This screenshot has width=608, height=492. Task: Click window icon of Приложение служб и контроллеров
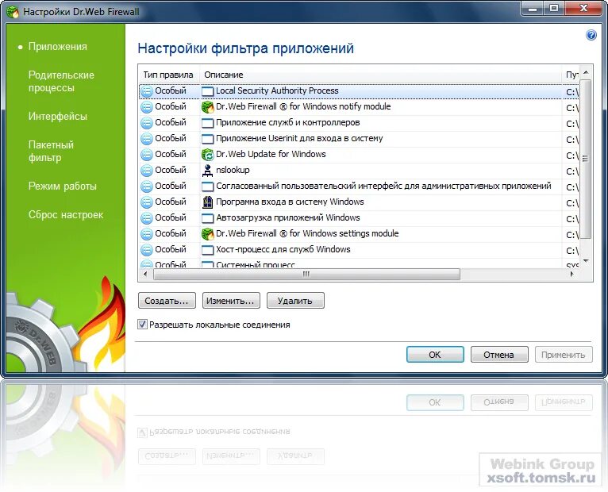pos(208,123)
